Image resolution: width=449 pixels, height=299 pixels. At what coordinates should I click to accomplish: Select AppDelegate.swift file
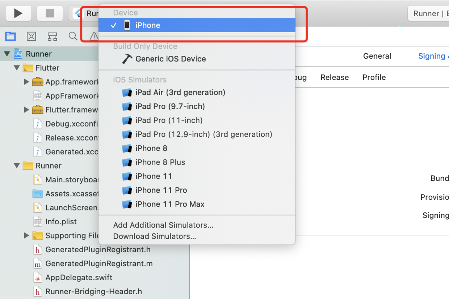coord(73,278)
